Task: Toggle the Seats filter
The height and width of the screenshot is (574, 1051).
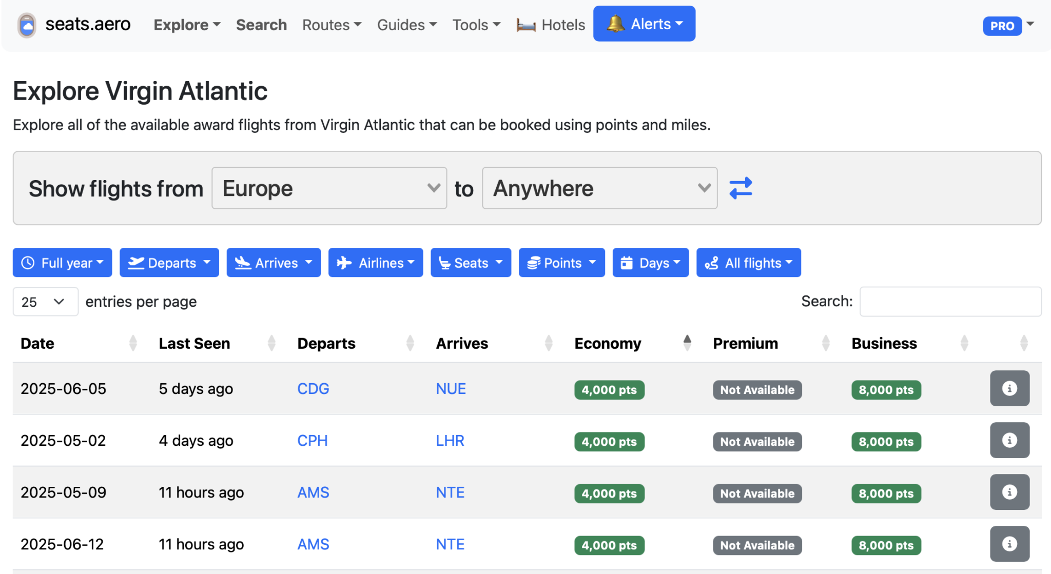Action: pos(470,262)
